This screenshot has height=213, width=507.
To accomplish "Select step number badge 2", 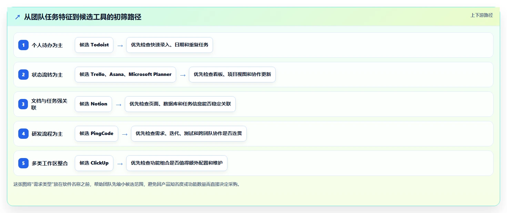I will pyautogui.click(x=23, y=74).
